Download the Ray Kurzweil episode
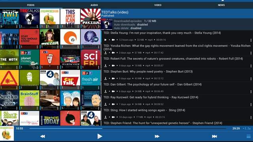This screenshot has width=253, height=142. (106, 104)
